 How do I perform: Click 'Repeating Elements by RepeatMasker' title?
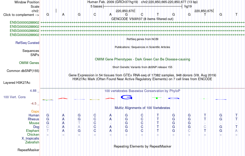click(143, 146)
